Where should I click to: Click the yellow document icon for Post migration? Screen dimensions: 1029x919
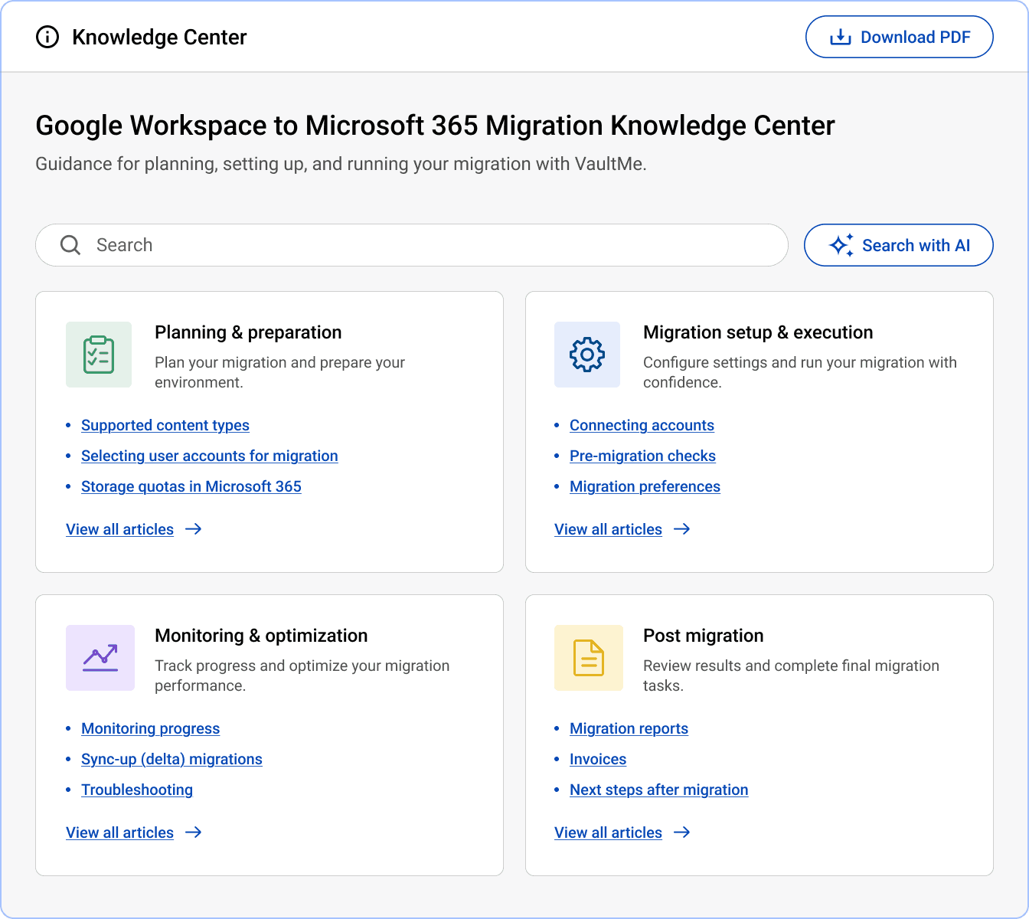(x=589, y=658)
